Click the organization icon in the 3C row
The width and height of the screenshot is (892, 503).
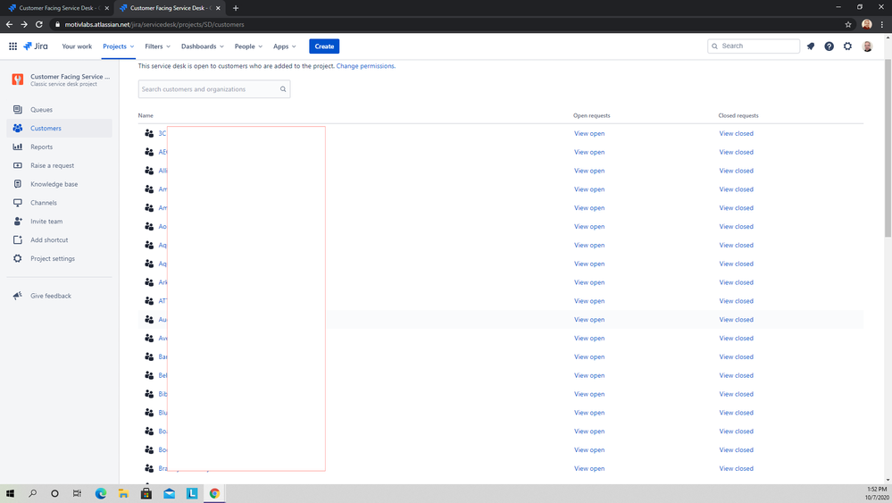click(149, 133)
